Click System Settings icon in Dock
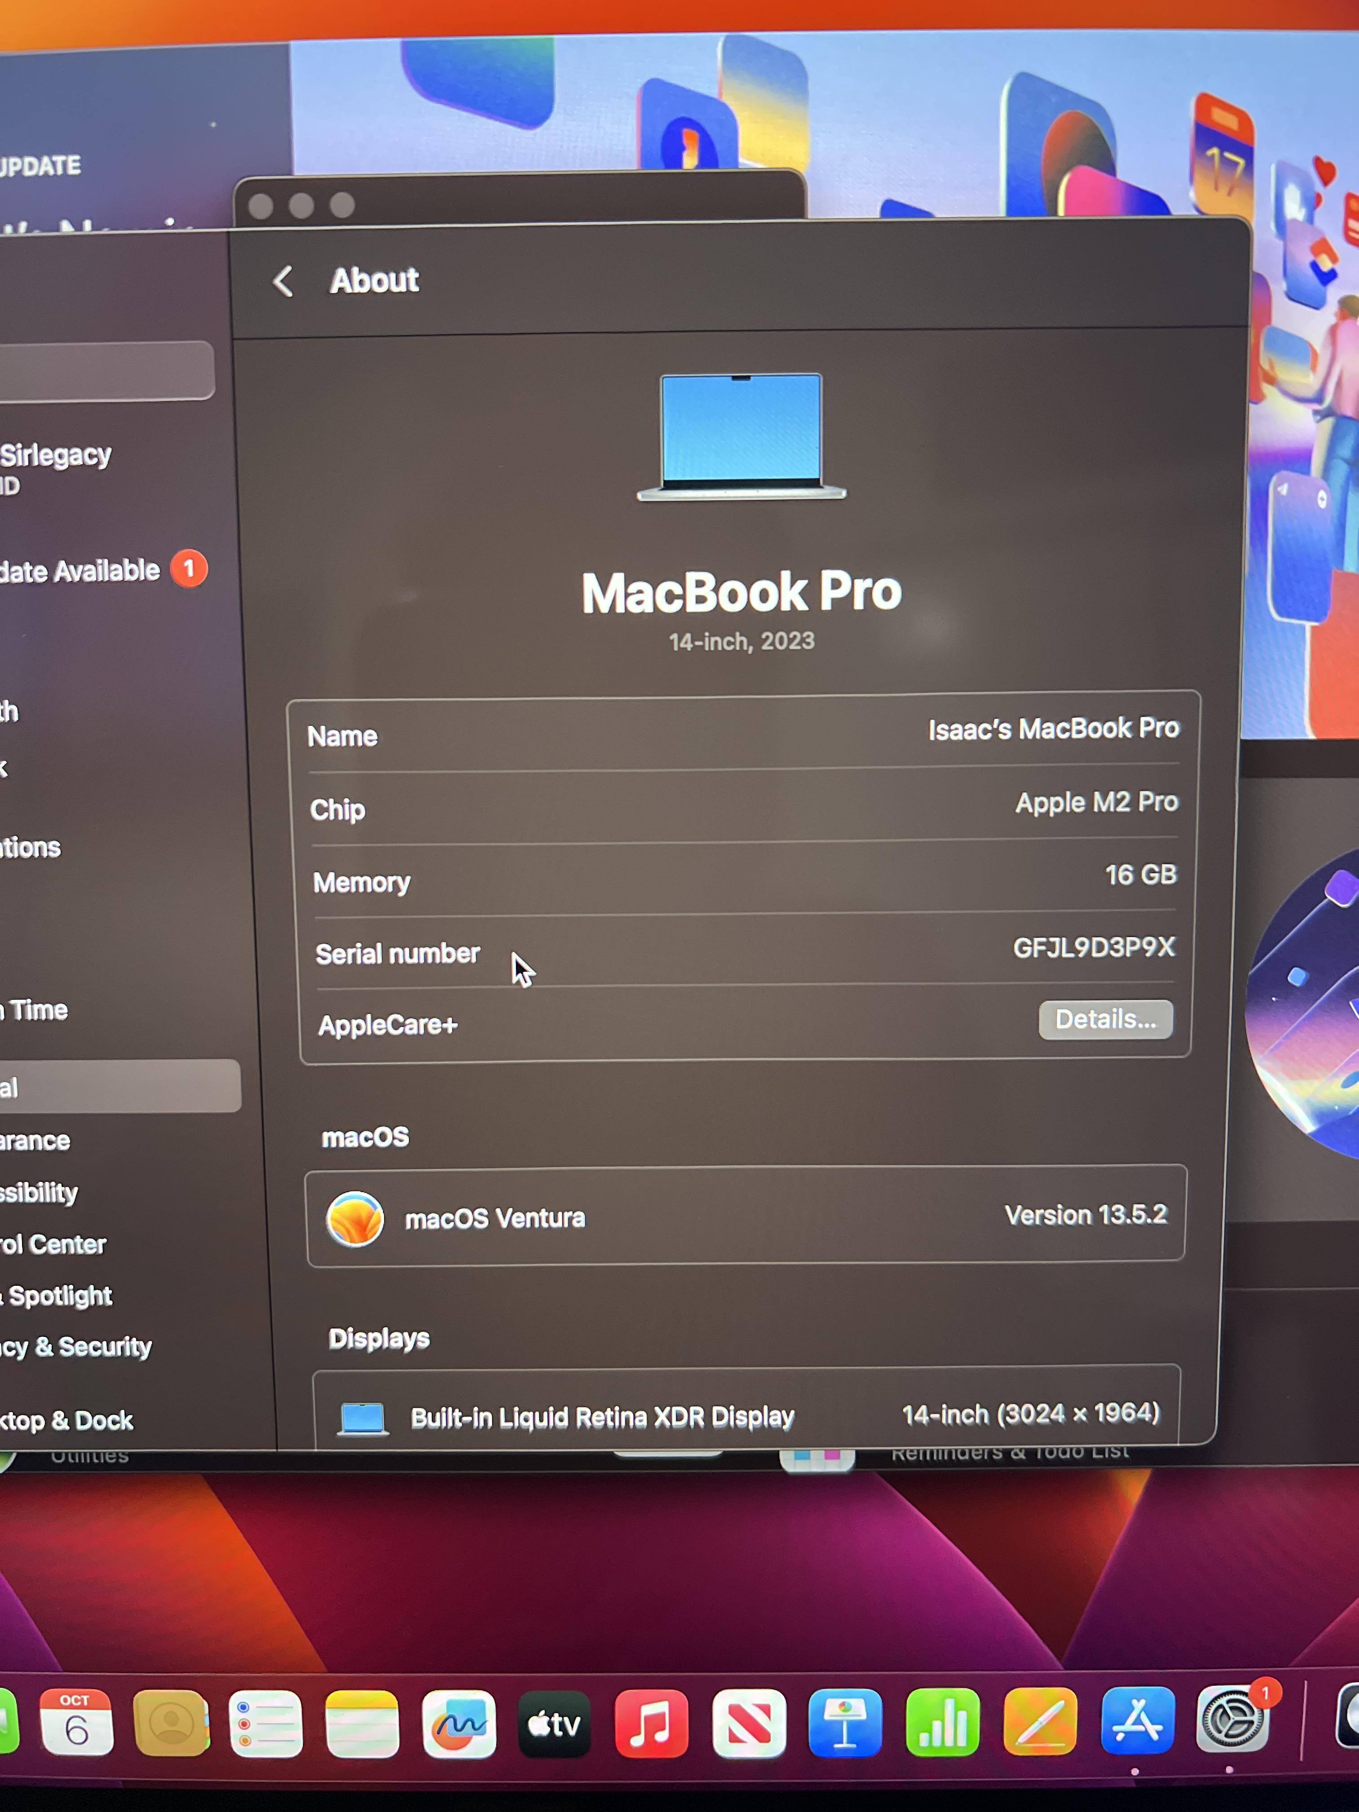 tap(1231, 1721)
